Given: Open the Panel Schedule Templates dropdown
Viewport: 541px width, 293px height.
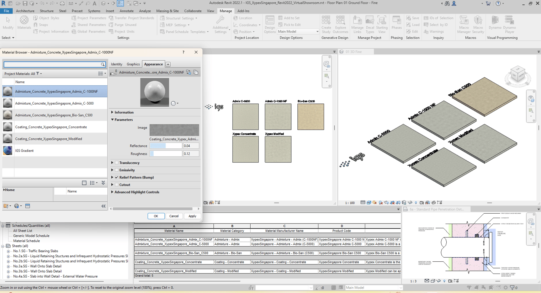Looking at the screenshot, I should pyautogui.click(x=184, y=31).
